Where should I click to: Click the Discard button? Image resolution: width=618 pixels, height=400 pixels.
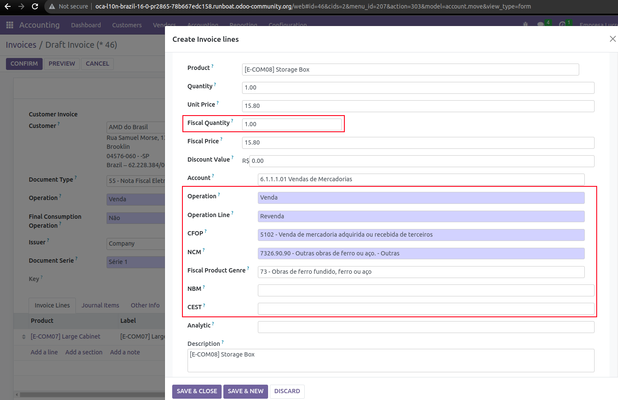point(287,391)
